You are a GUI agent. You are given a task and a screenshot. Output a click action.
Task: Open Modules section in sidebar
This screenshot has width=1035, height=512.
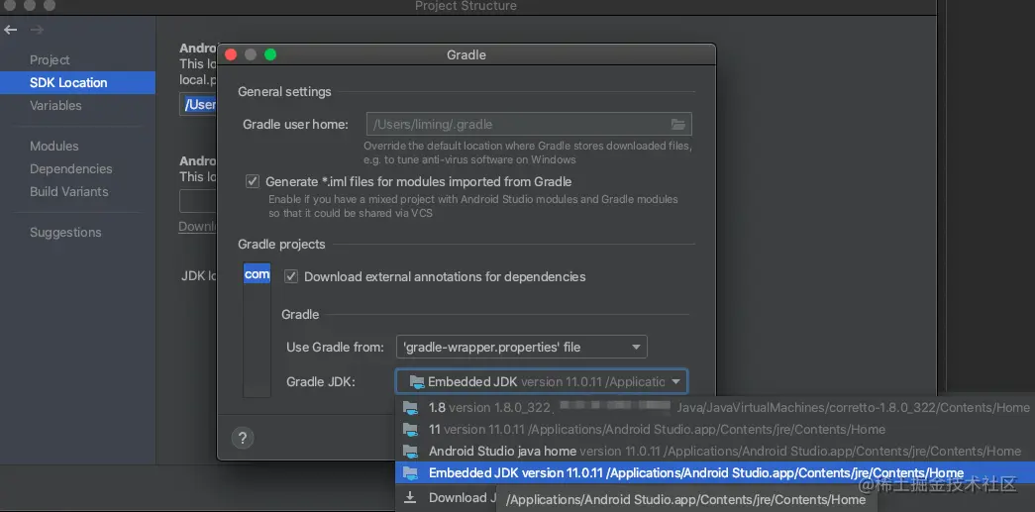click(54, 146)
